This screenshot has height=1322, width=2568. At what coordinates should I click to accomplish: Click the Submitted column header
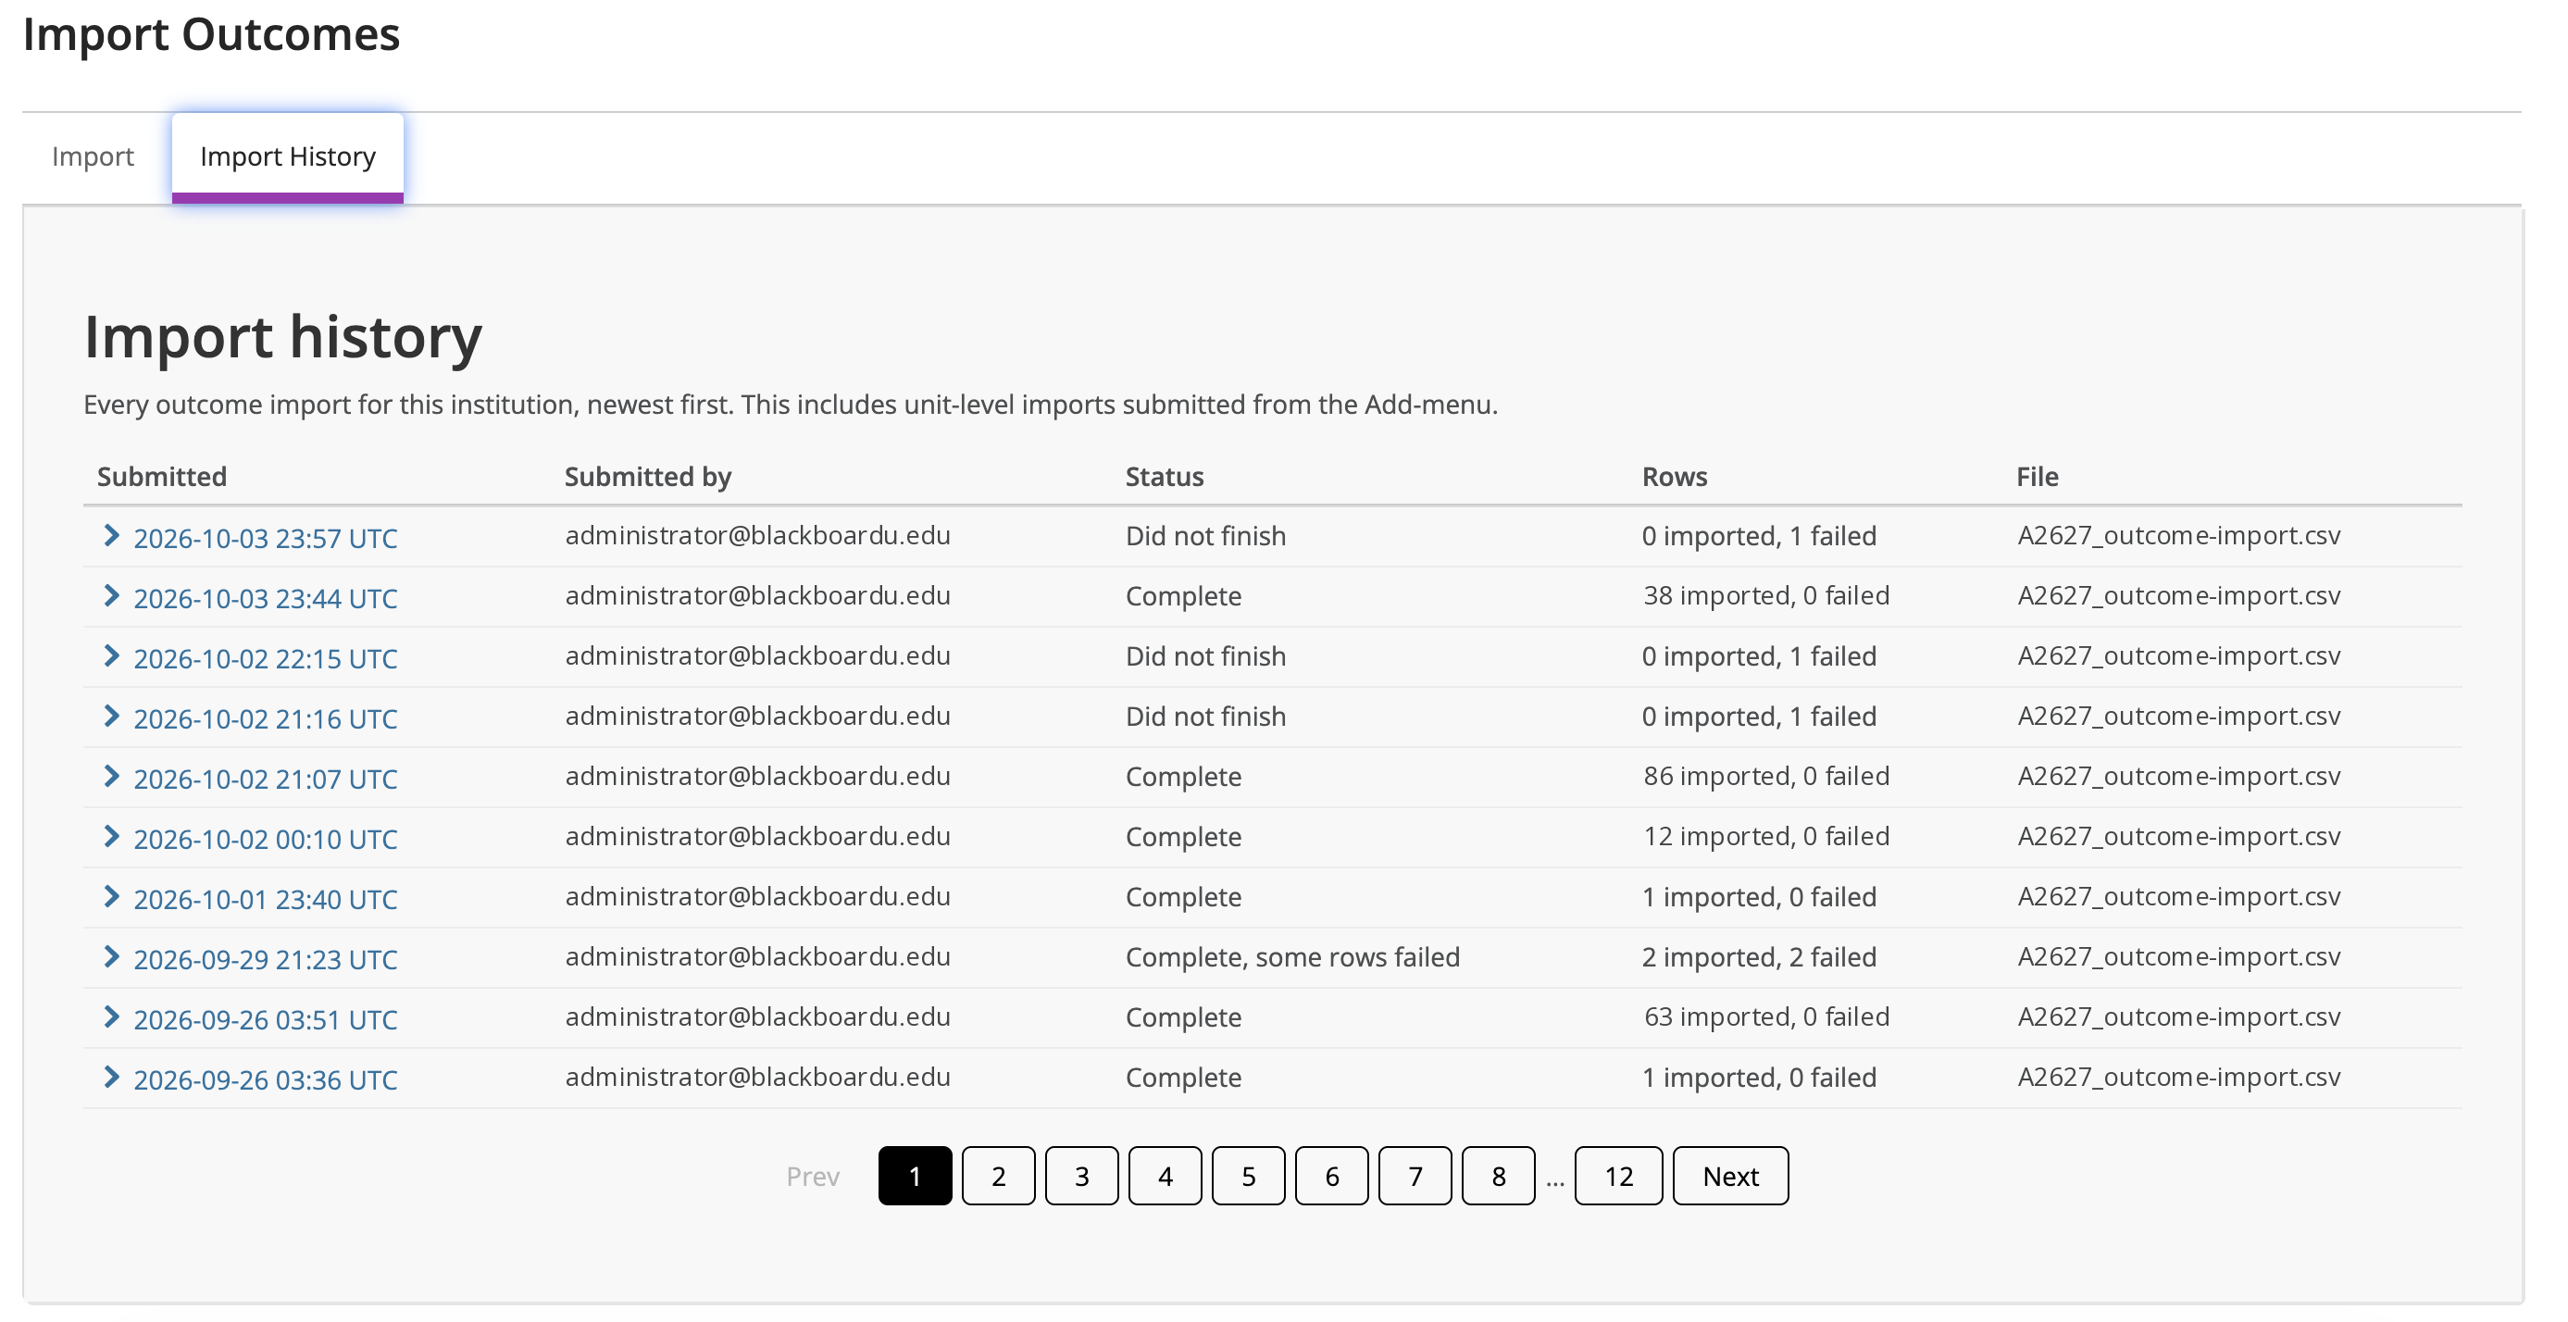[161, 477]
